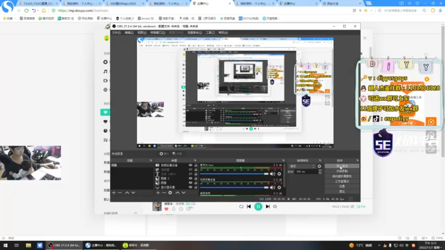Toggle visibility of 浏览器 source
The width and height of the screenshot is (445, 250).
[x=190, y=169]
